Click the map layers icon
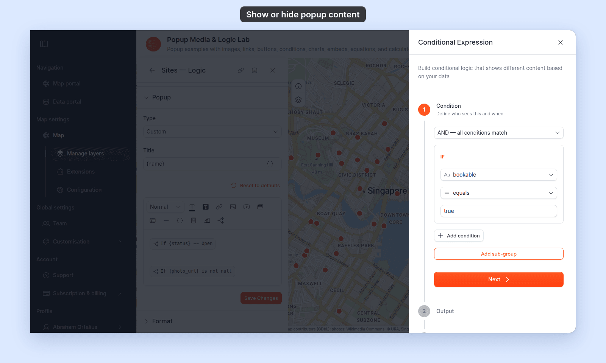Viewport: 606px width, 363px height. pos(298,100)
